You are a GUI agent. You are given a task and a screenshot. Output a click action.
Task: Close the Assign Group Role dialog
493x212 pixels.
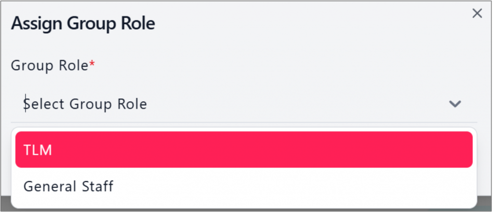477,13
